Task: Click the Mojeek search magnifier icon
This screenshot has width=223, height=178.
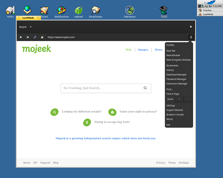Action: click(x=145, y=88)
